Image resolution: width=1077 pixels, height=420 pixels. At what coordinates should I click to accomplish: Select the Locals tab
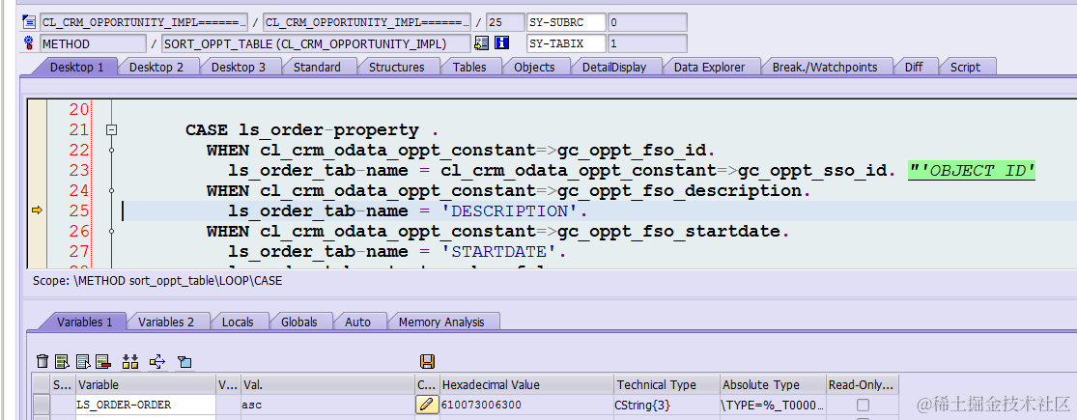[238, 322]
